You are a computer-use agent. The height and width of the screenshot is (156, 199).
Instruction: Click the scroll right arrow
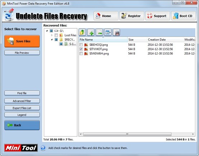(x=193, y=134)
